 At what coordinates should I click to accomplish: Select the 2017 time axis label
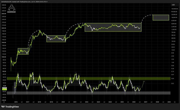[28, 102]
